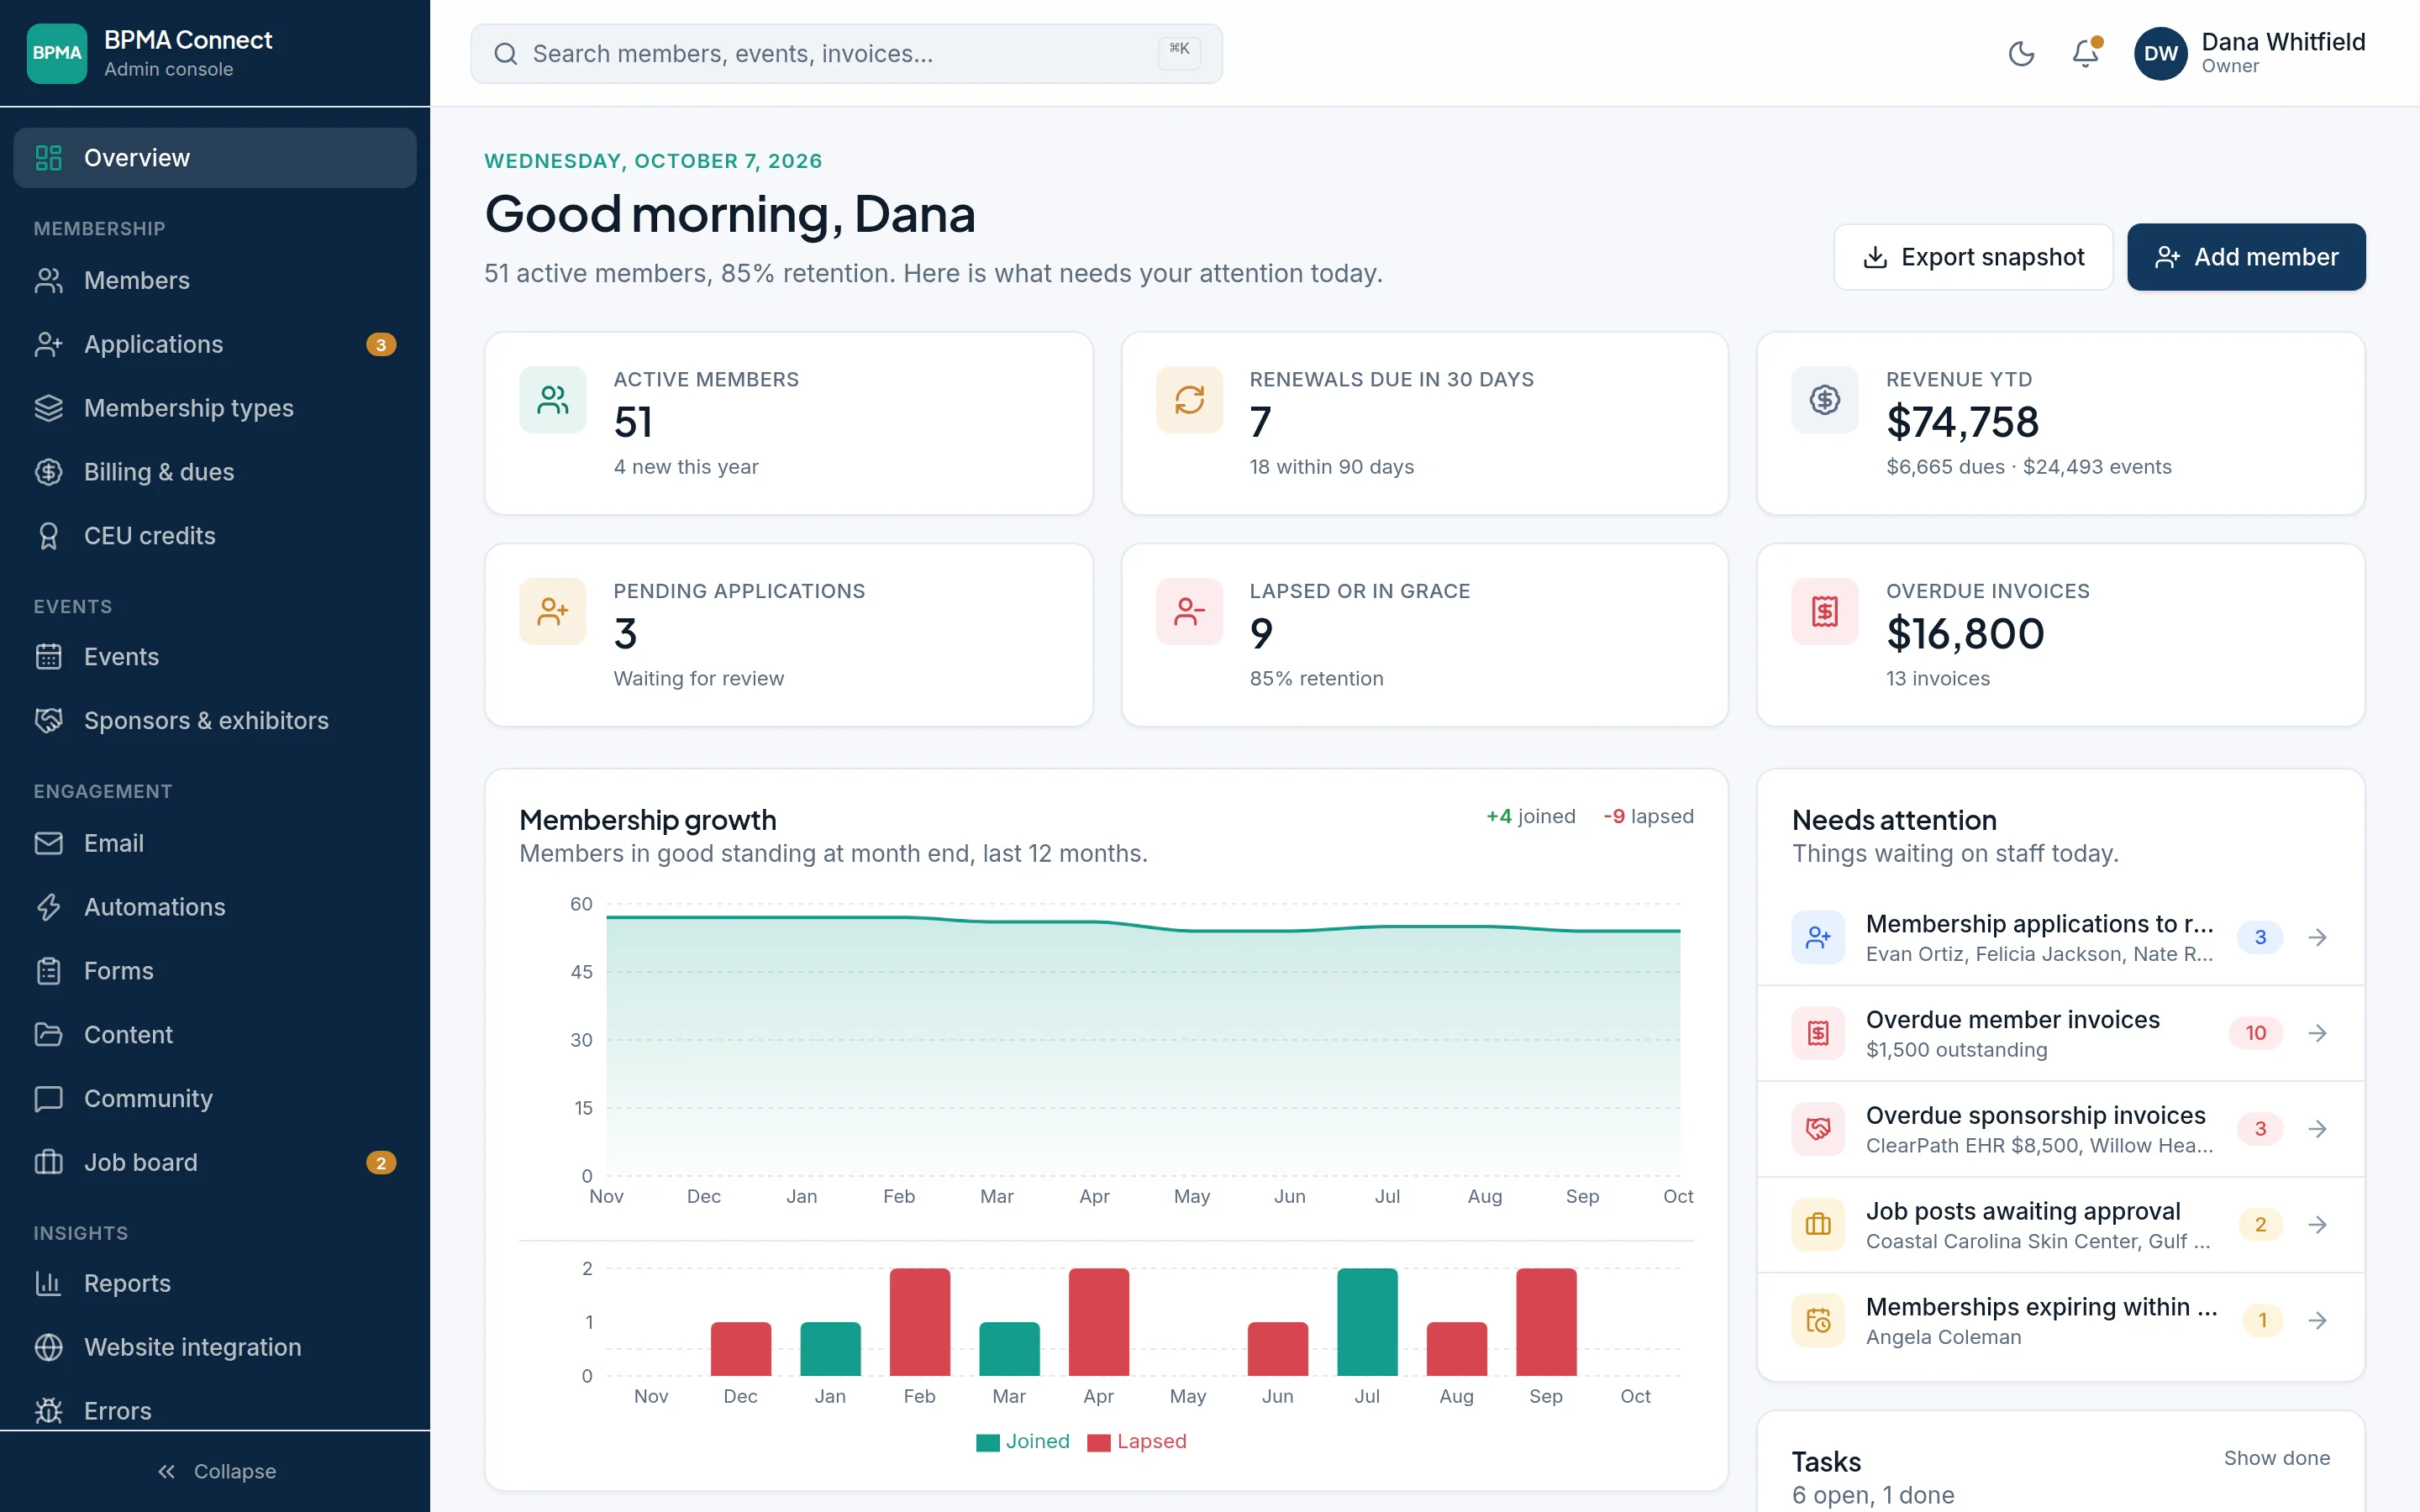Open notifications via the bell icon
The width and height of the screenshot is (2420, 1512).
tap(2085, 53)
